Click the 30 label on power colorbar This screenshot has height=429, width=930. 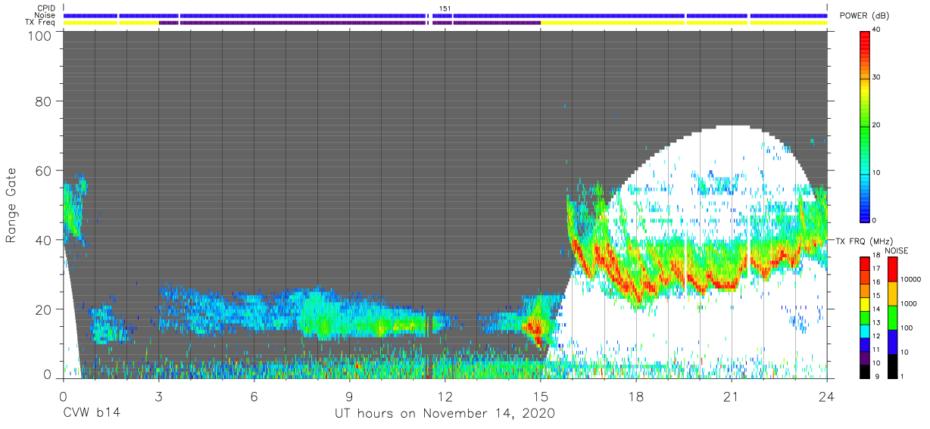(877, 78)
